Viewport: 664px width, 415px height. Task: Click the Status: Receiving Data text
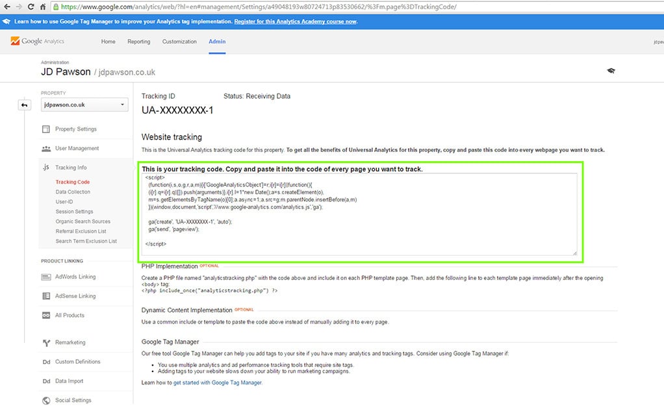257,96
